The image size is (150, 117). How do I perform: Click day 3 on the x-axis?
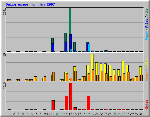(18, 114)
